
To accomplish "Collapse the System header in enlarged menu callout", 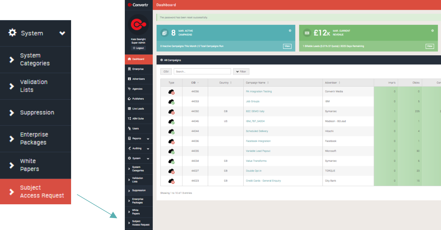I will click(36, 33).
